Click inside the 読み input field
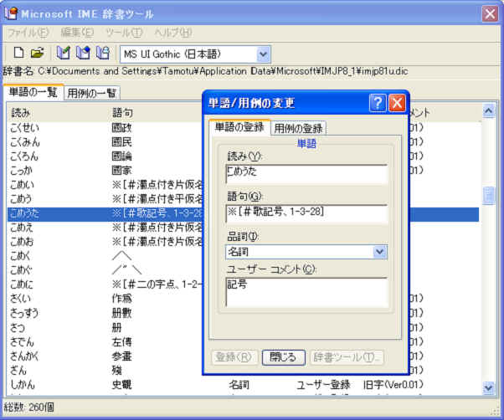Image resolution: width=504 pixels, height=420 pixels. tap(306, 173)
